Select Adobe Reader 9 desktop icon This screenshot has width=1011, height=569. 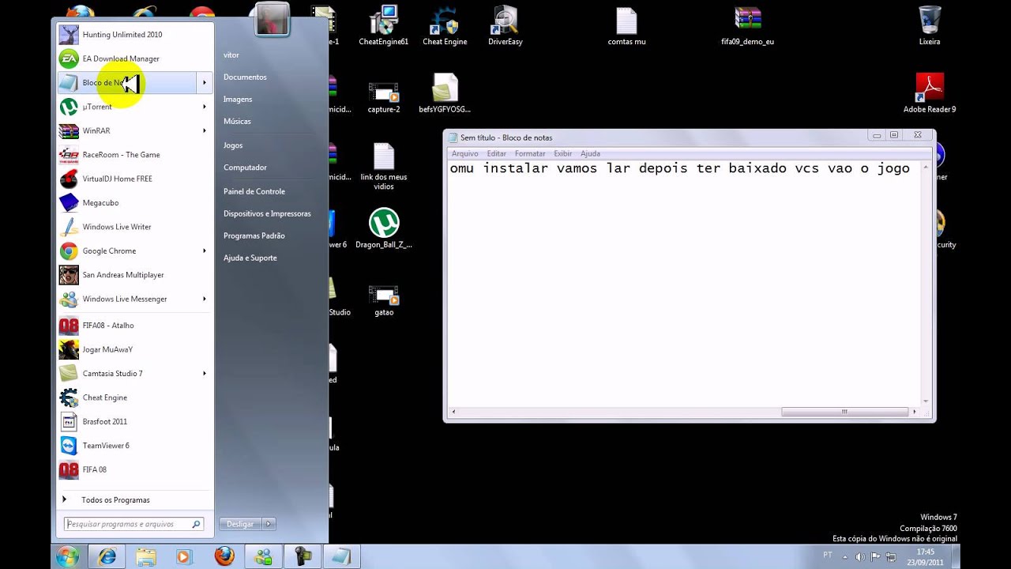pos(930,93)
